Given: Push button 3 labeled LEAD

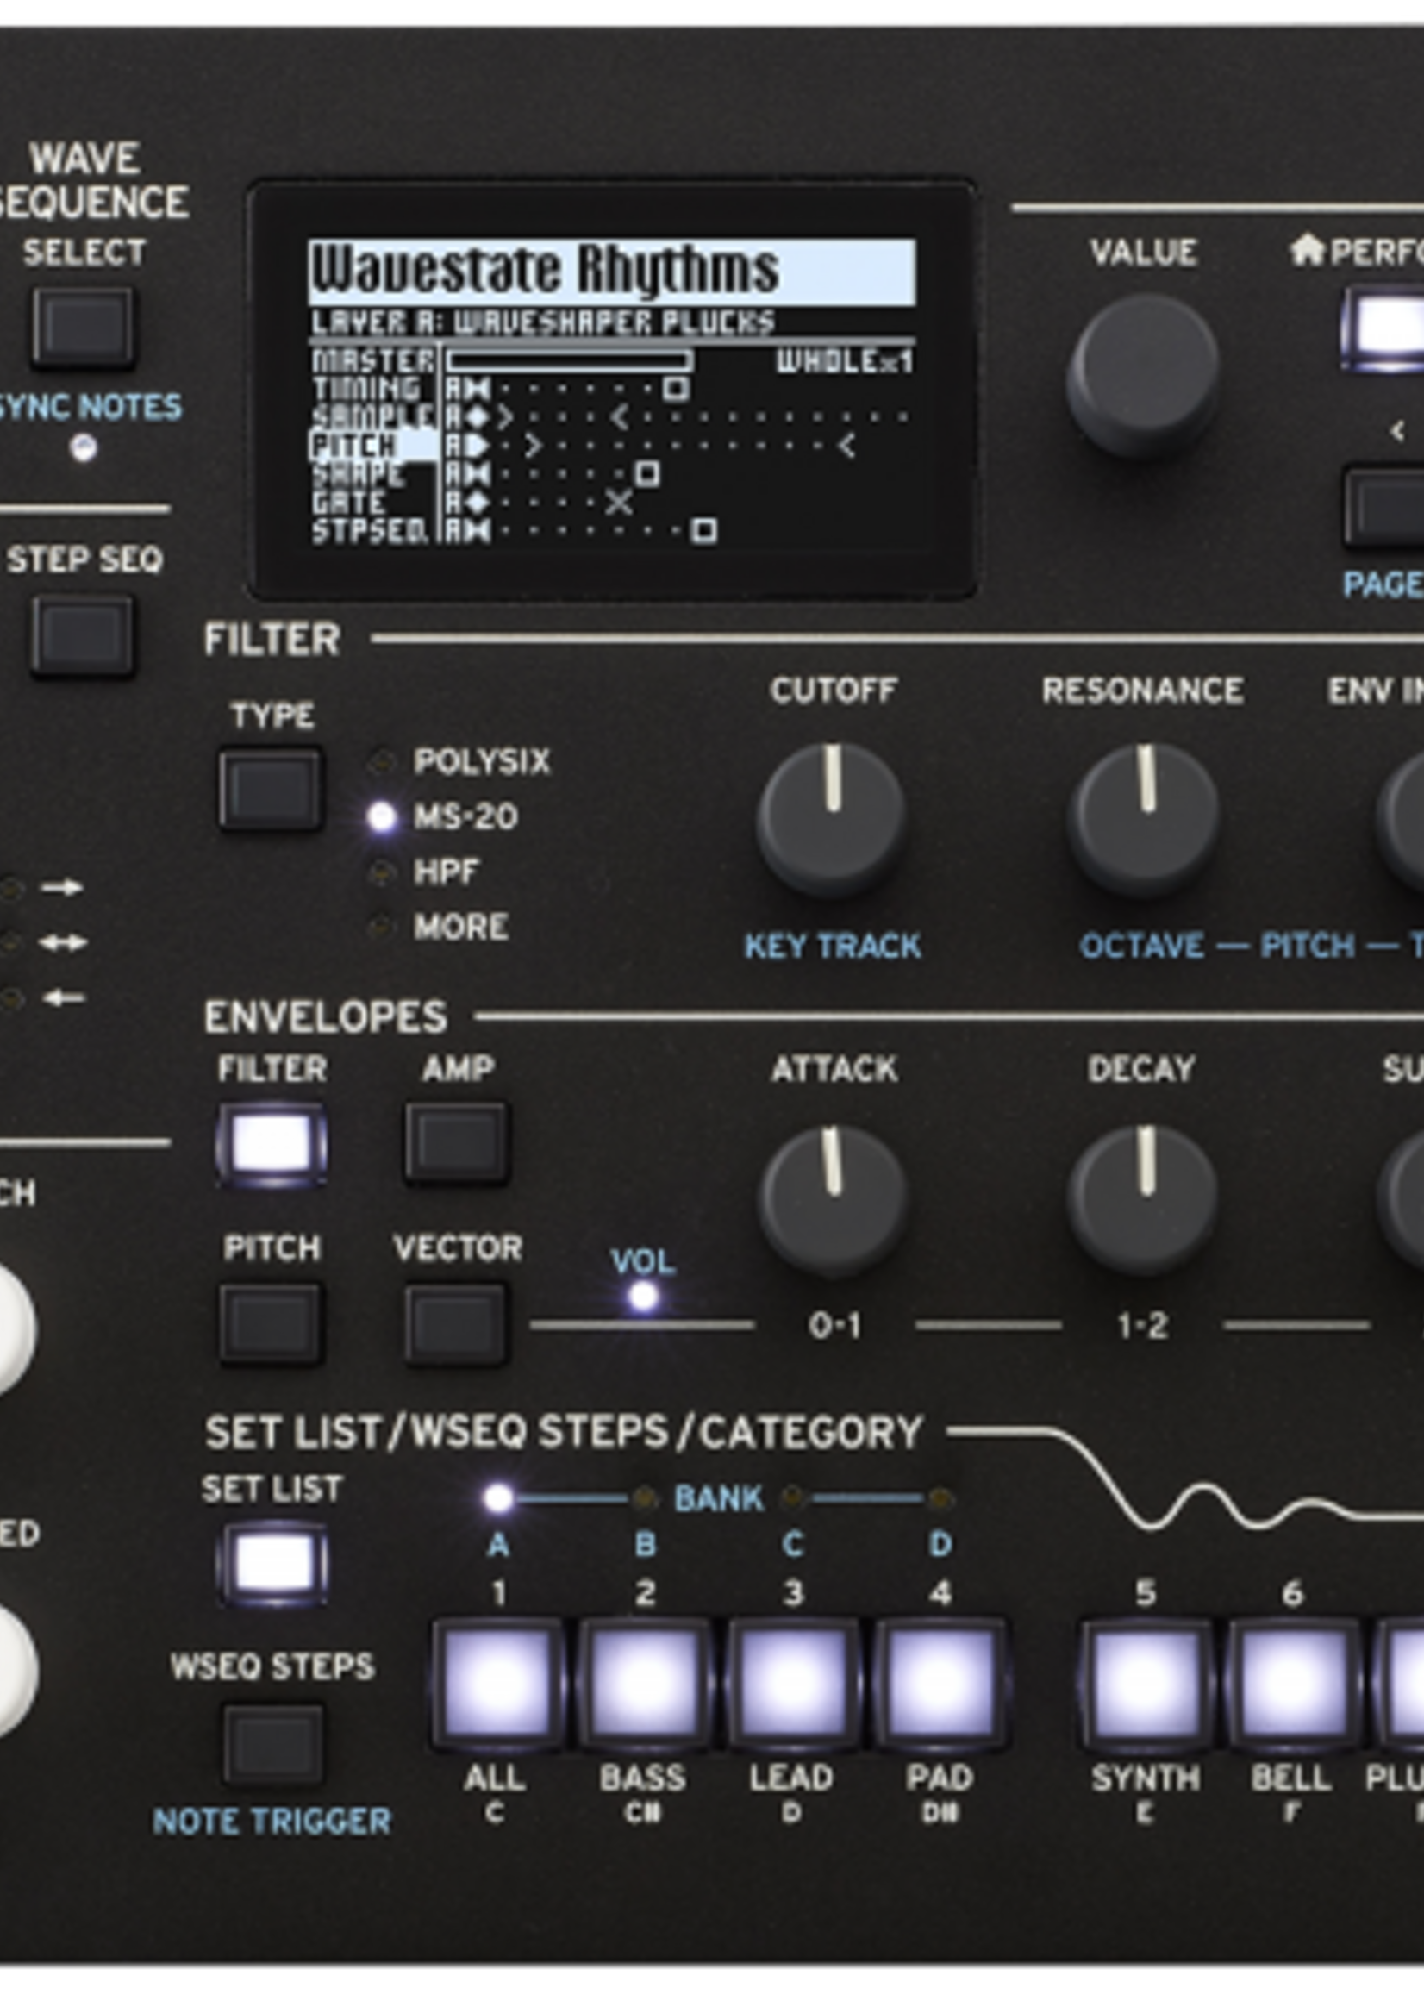Looking at the screenshot, I should [x=793, y=1685].
